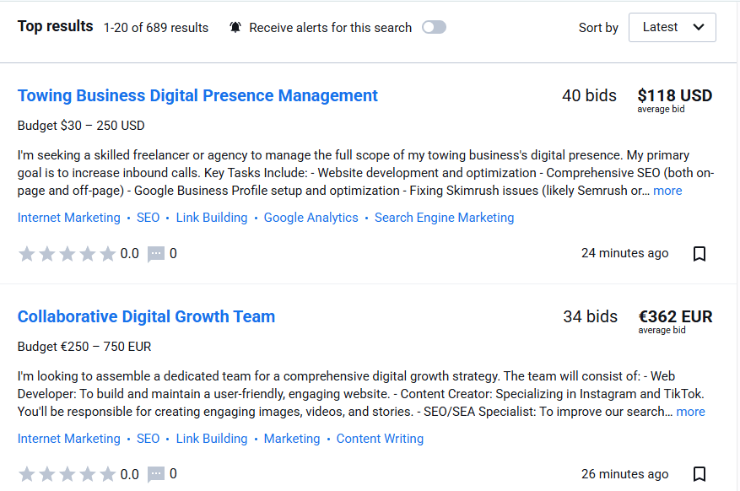Expand Collaborative Digital Growth description with more
This screenshot has width=740, height=491.
[690, 412]
